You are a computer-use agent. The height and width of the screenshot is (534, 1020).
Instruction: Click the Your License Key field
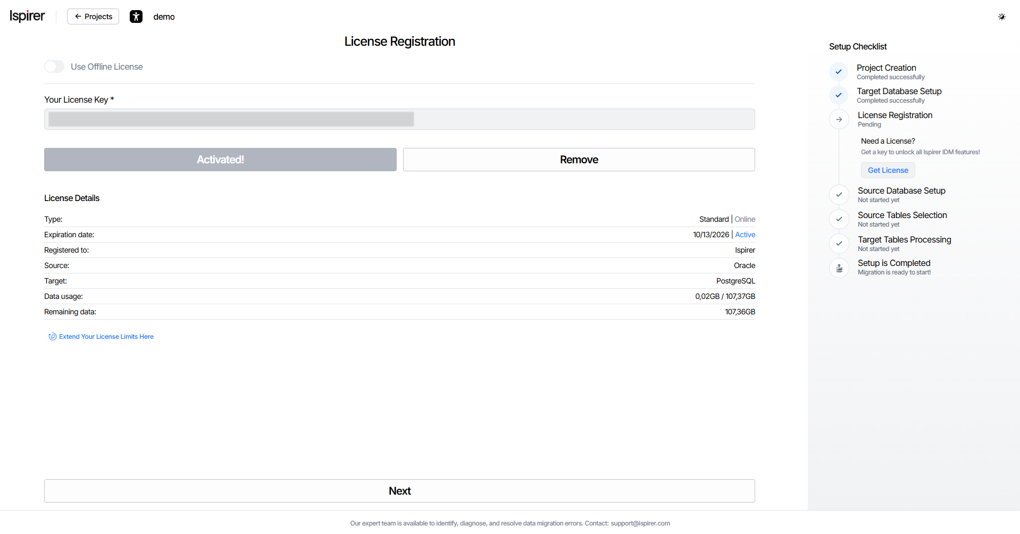click(399, 119)
